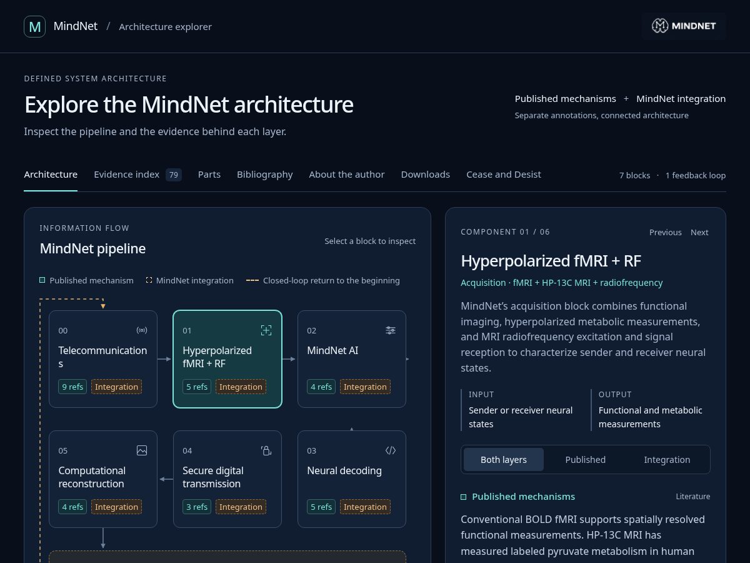Click the Telecommunications broadcast signal icon
The width and height of the screenshot is (750, 563).
point(142,330)
